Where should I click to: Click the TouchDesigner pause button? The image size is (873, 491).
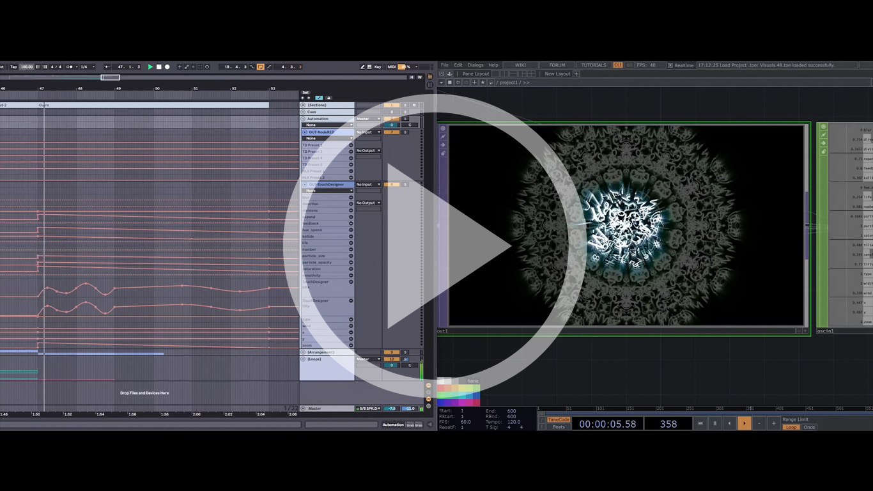click(x=715, y=423)
